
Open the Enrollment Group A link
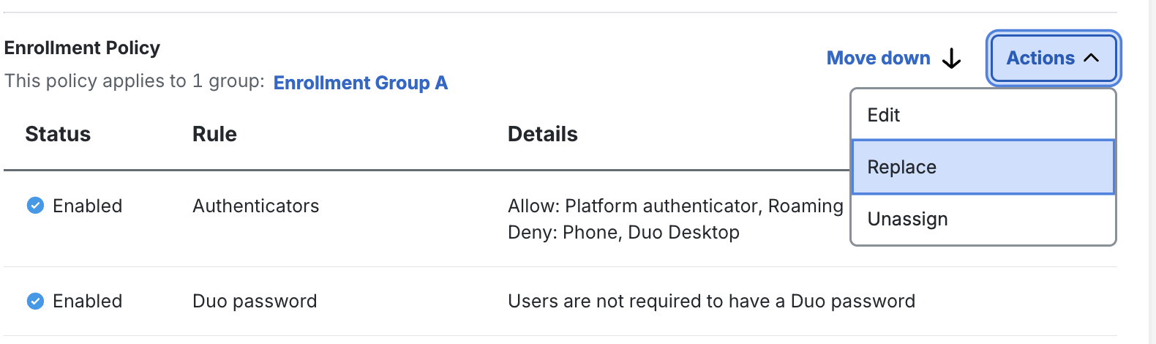pyautogui.click(x=360, y=83)
